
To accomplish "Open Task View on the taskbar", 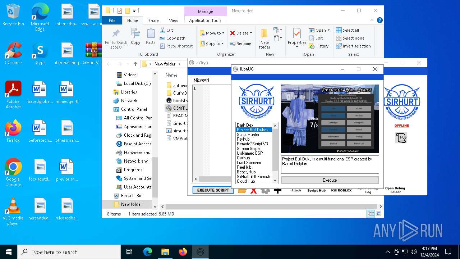I will (129, 252).
